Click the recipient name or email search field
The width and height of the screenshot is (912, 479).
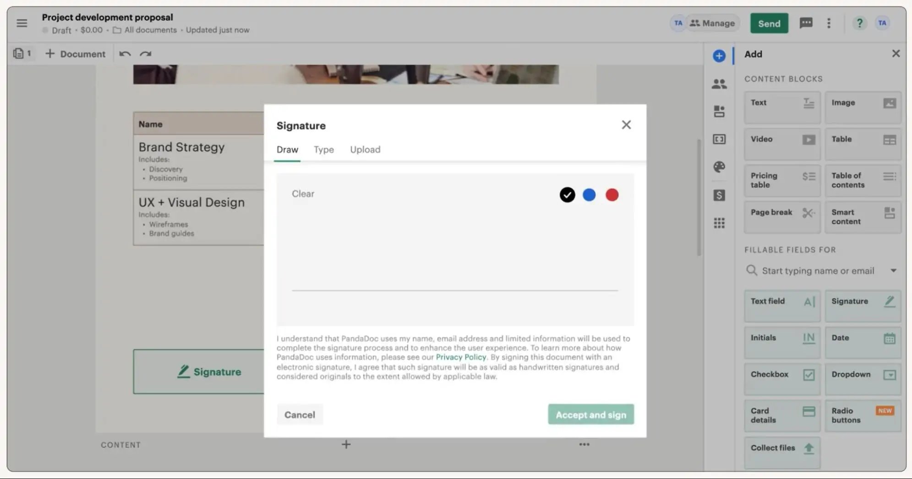coord(818,271)
